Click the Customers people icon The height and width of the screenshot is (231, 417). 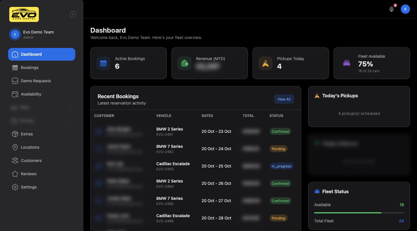pos(15,161)
